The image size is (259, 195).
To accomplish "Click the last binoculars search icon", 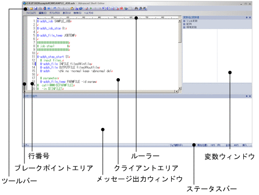I will (145, 8).
